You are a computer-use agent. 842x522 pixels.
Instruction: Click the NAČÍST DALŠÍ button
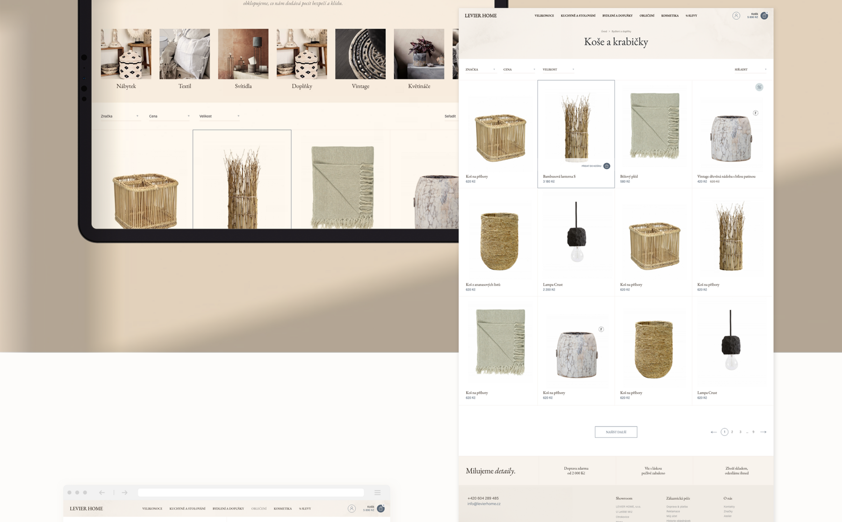point(615,432)
